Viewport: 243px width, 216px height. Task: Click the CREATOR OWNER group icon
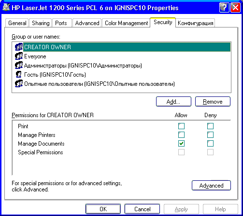pyautogui.click(x=19, y=47)
